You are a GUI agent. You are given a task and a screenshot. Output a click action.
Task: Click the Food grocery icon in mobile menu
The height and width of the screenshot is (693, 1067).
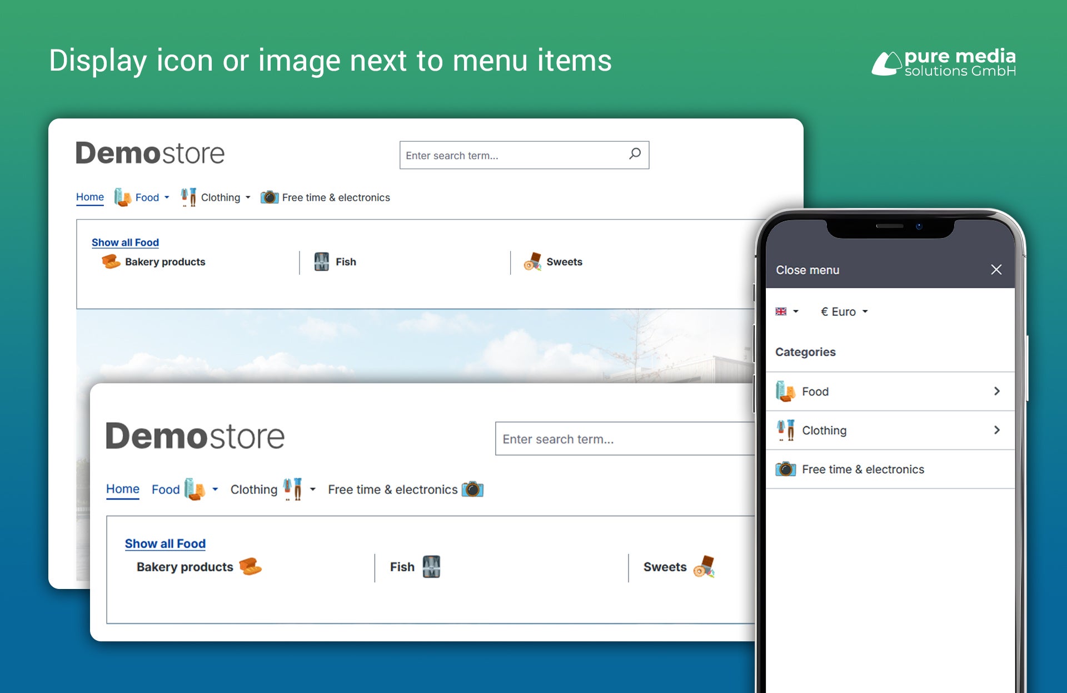785,392
